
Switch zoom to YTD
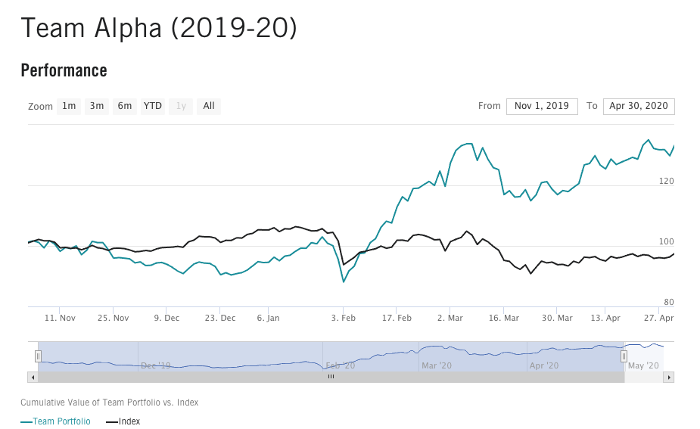(x=153, y=106)
